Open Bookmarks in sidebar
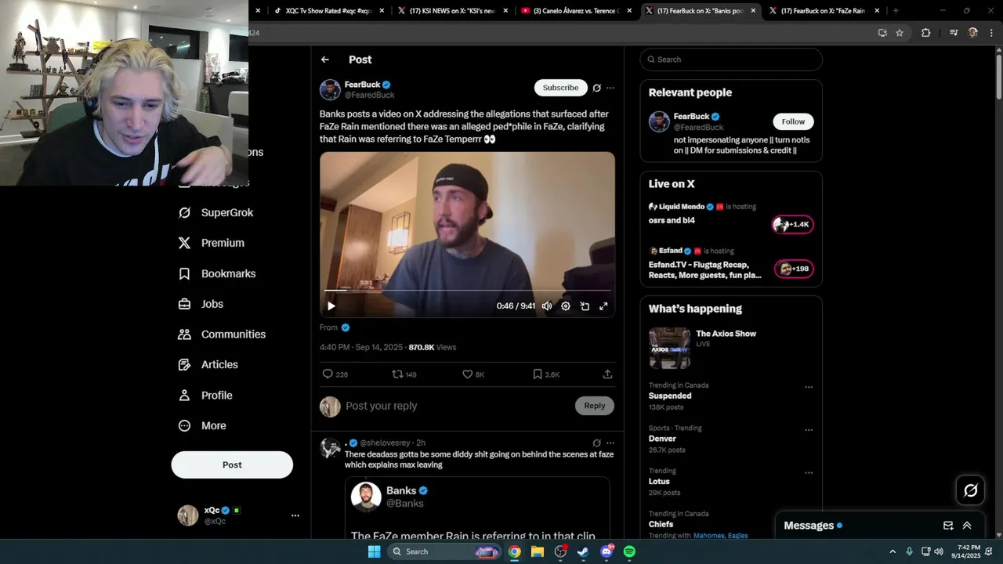The width and height of the screenshot is (1003, 564). 217,273
